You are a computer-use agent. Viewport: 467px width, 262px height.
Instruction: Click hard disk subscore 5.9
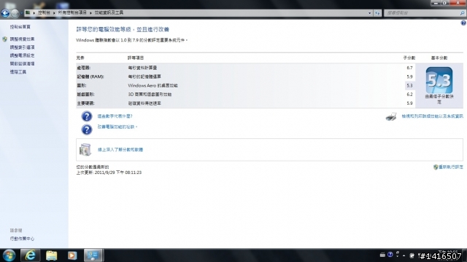409,103
